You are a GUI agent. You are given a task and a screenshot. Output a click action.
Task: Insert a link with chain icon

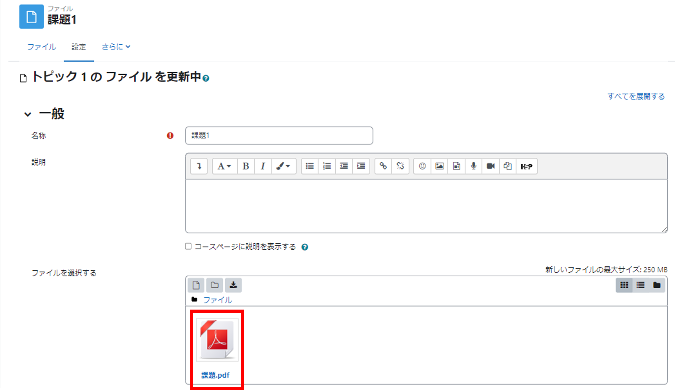click(x=383, y=166)
